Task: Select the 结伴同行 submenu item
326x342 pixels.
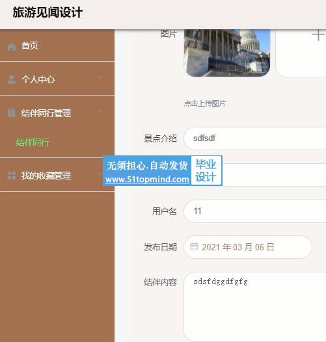Action: pos(33,142)
